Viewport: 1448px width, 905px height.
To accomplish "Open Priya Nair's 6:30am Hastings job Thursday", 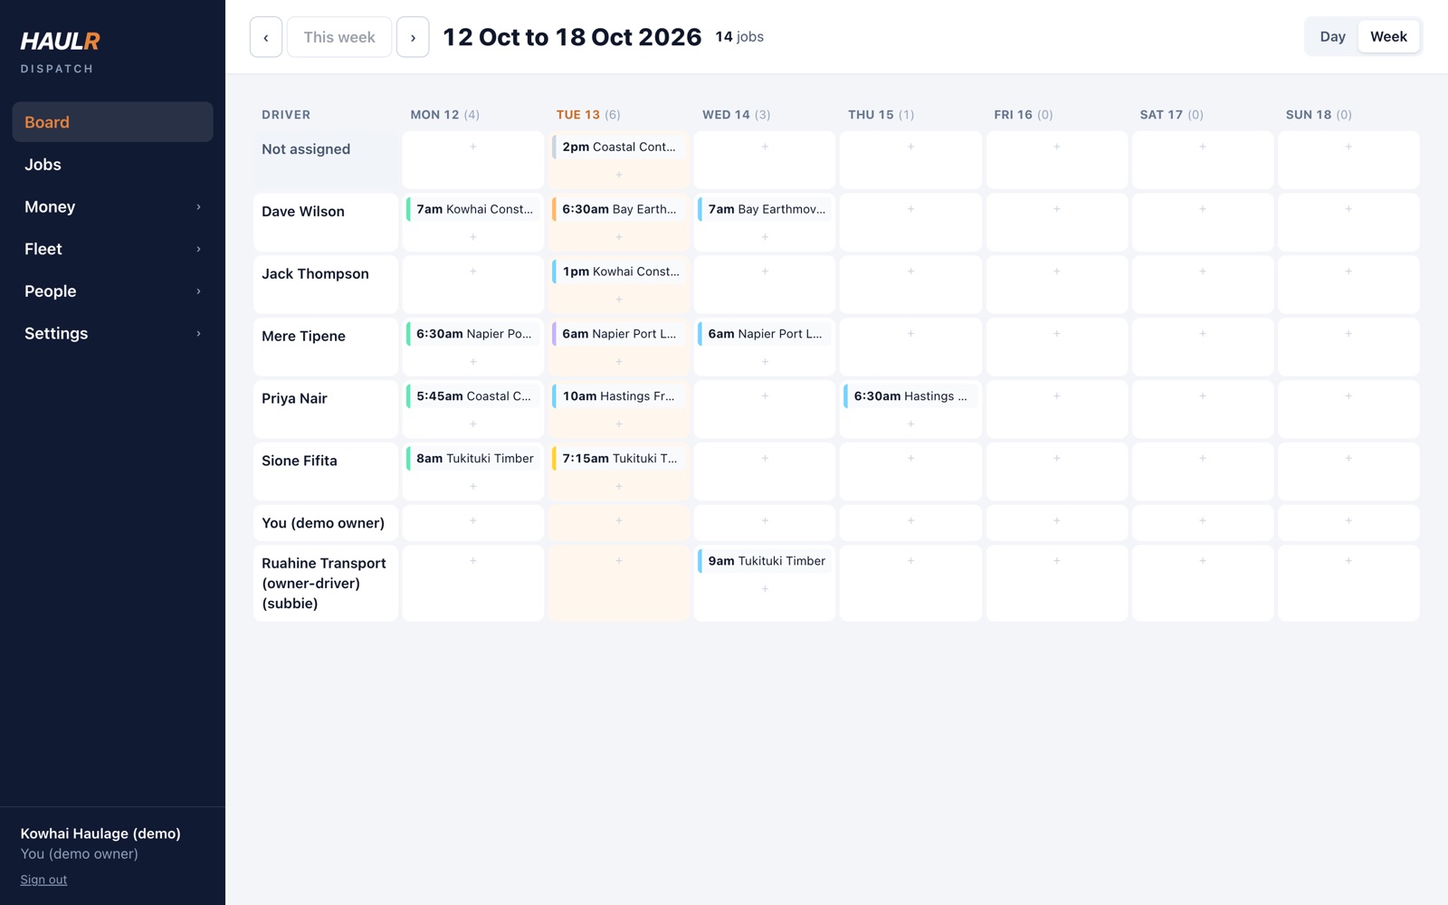I will [x=910, y=396].
